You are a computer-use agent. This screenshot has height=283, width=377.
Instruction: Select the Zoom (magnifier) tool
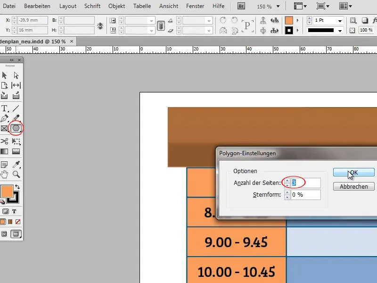click(x=16, y=174)
